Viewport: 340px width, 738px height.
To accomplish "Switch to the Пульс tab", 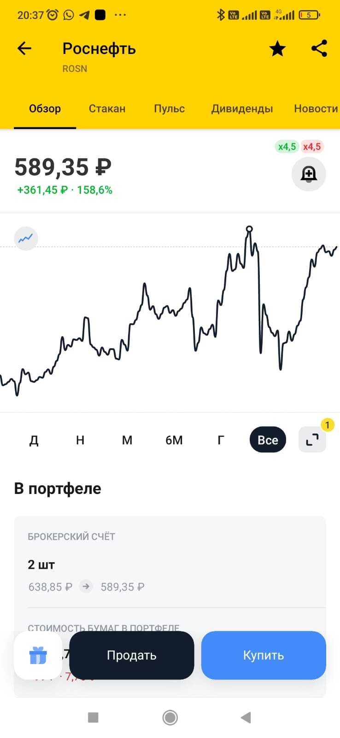I will pyautogui.click(x=169, y=109).
